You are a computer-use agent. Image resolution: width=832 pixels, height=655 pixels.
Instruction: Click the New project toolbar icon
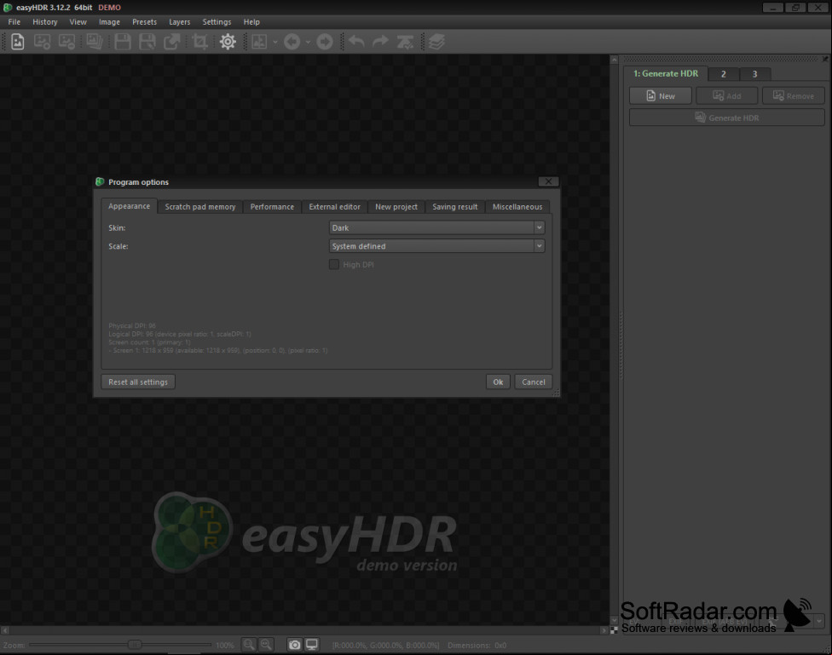[x=18, y=42]
